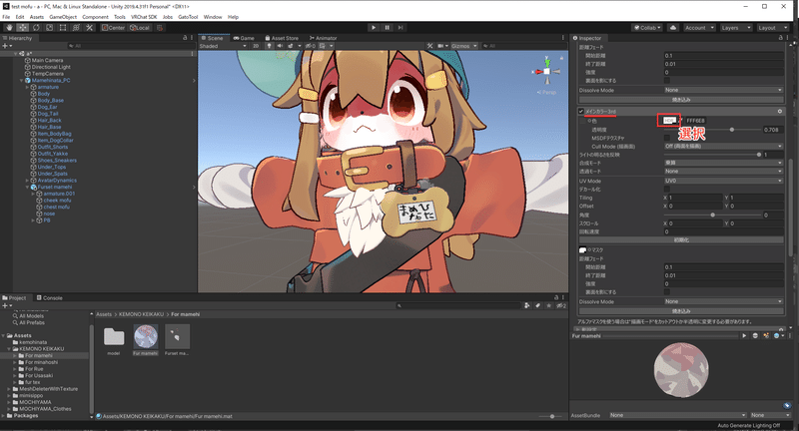Toggle the decal checkbox under UV Mode

point(667,189)
